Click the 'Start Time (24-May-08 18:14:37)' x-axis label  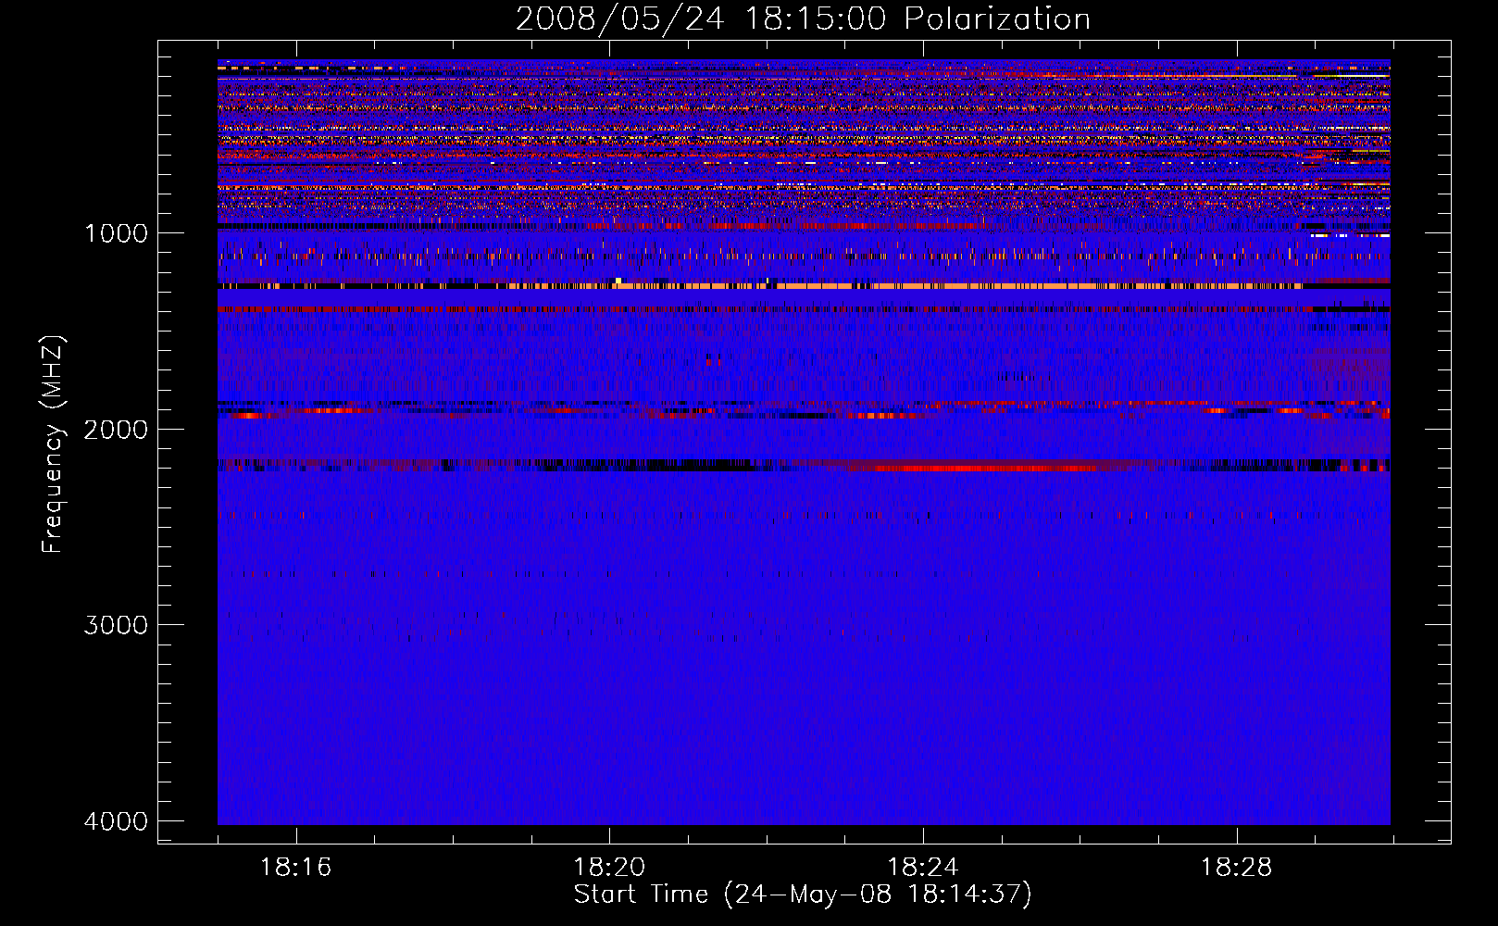click(x=803, y=895)
